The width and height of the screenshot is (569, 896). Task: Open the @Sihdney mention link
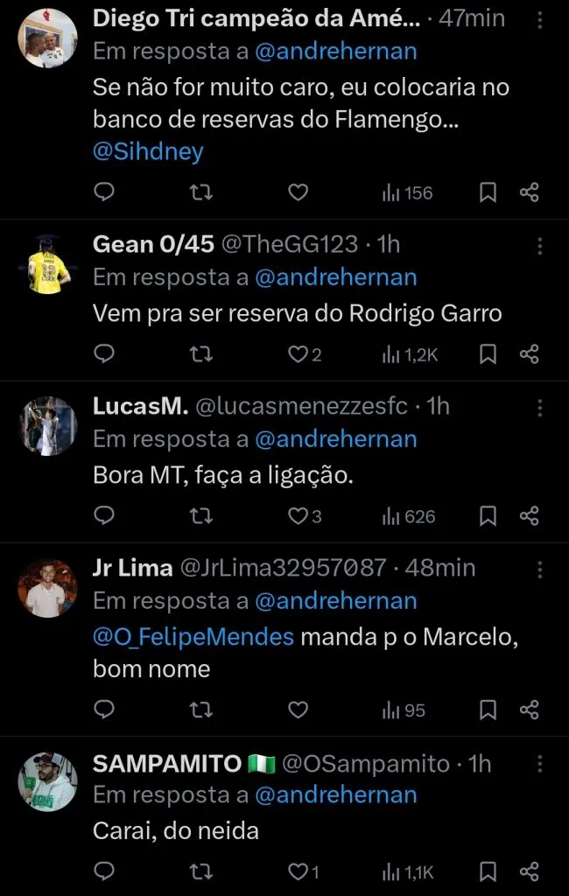[148, 151]
